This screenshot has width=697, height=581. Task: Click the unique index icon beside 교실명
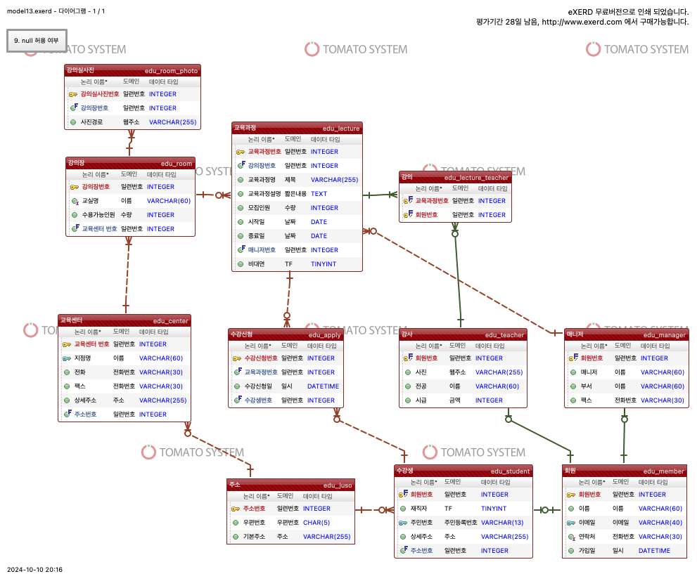[x=75, y=201]
